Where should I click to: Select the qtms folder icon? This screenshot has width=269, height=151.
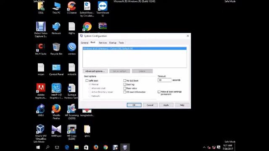87,130
